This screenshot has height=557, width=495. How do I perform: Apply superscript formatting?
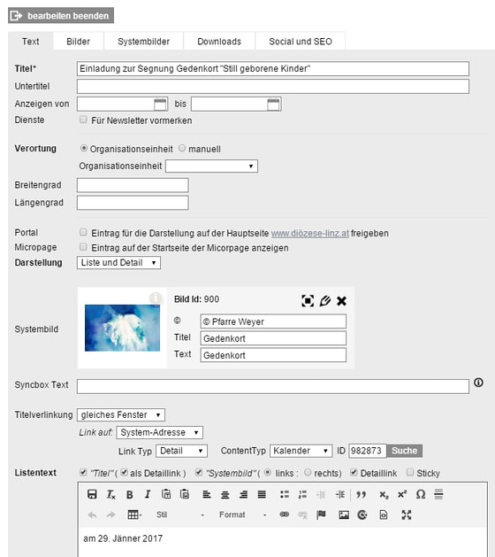click(402, 494)
